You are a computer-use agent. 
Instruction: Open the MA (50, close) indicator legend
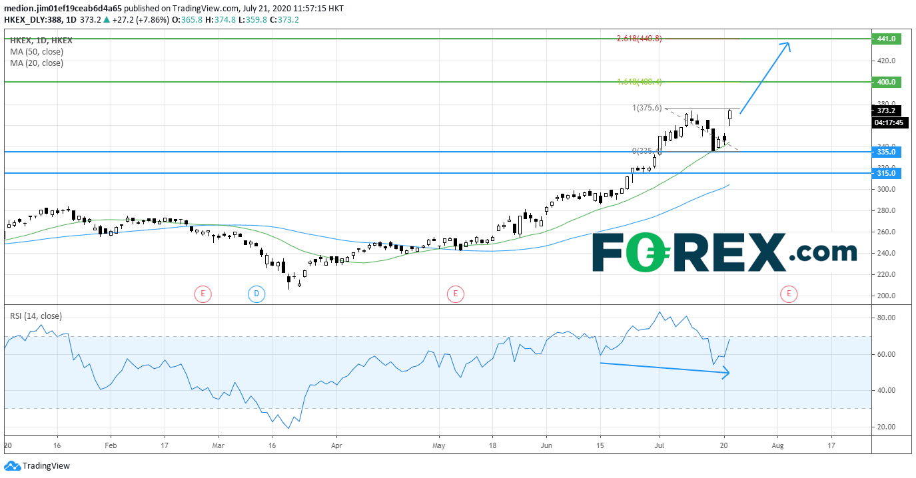click(37, 51)
